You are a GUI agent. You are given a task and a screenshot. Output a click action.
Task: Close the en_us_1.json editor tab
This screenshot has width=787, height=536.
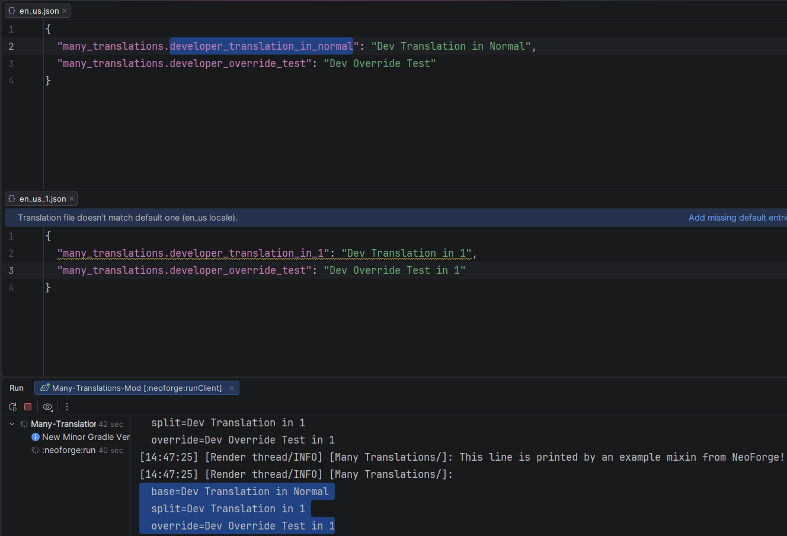(72, 199)
